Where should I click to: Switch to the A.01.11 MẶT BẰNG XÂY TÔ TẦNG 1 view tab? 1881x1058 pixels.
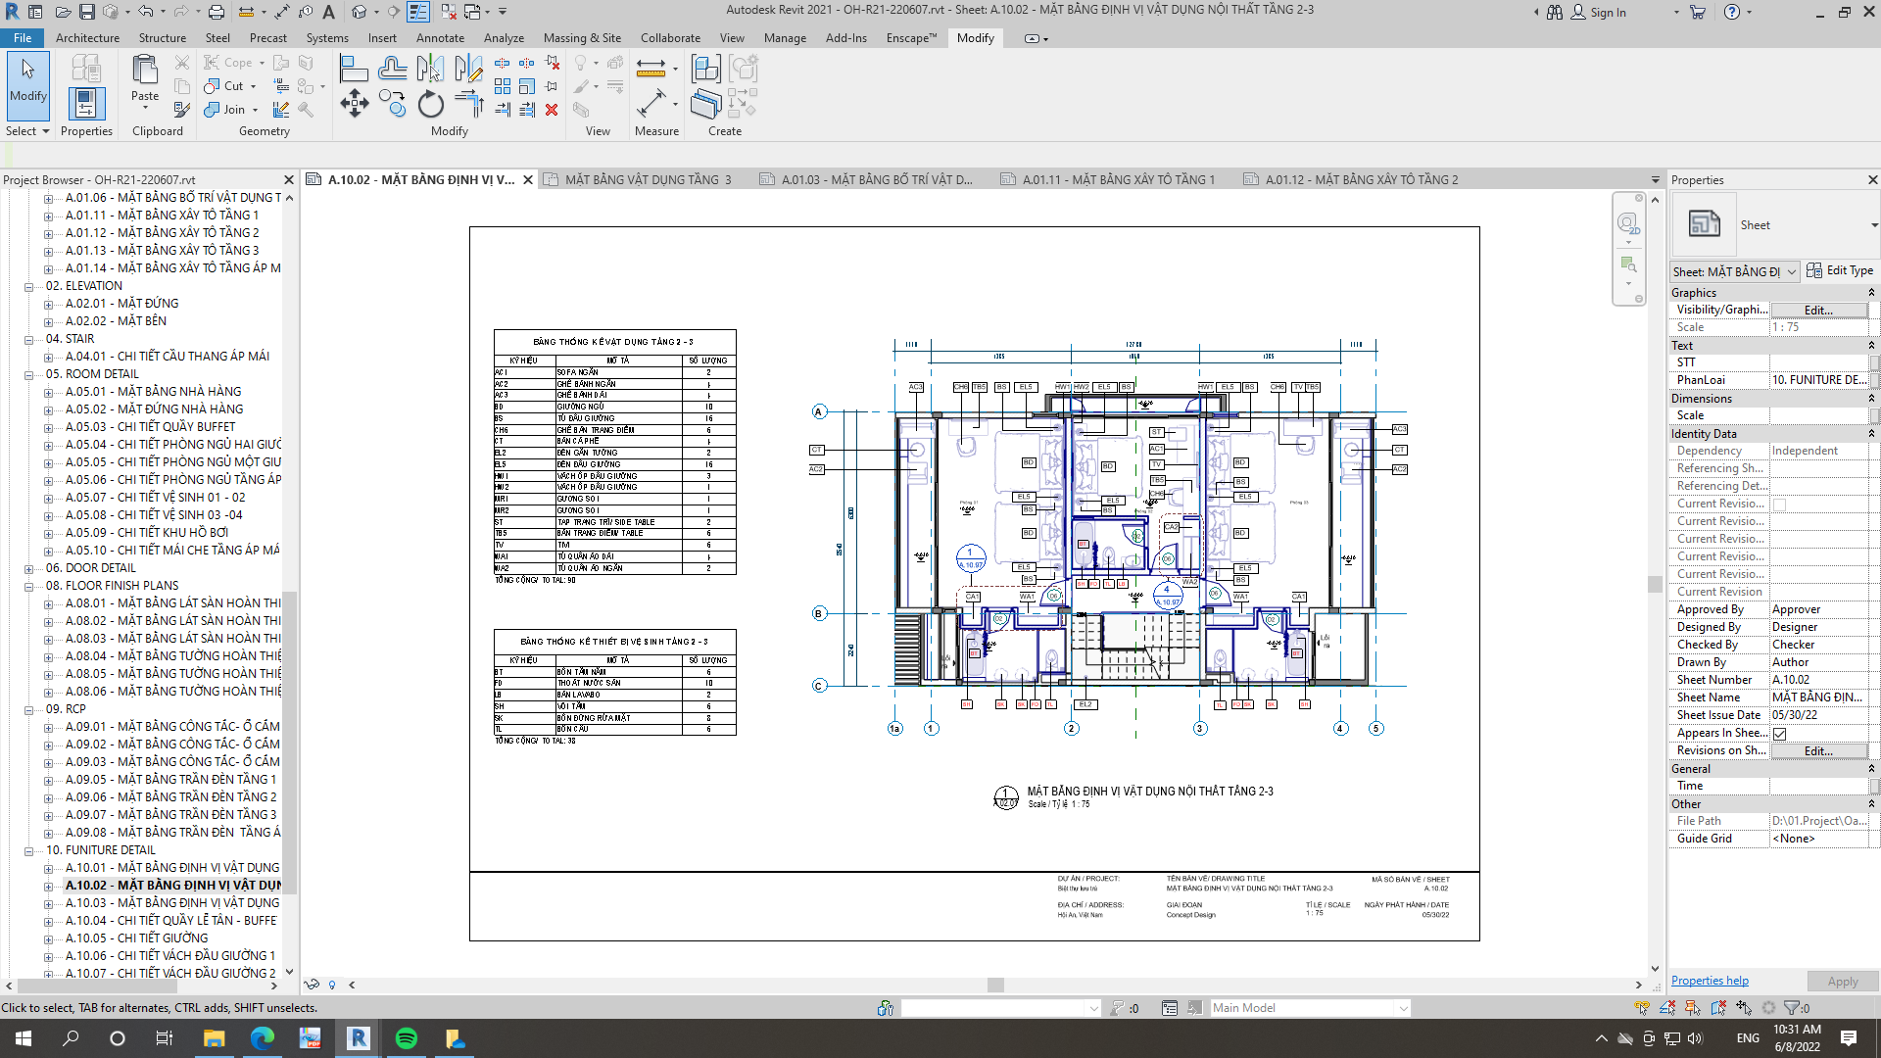coord(1117,180)
